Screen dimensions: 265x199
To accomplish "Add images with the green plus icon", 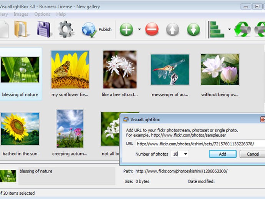I will click(126, 30).
